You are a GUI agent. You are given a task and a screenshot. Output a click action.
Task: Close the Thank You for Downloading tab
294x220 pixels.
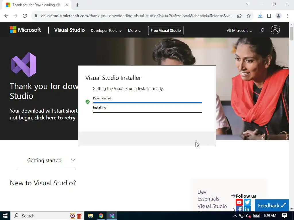tap(67, 5)
